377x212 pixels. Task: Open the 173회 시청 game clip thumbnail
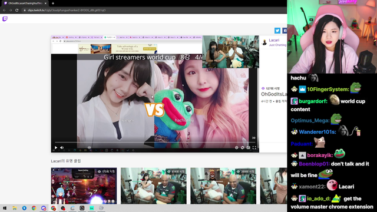click(84, 186)
